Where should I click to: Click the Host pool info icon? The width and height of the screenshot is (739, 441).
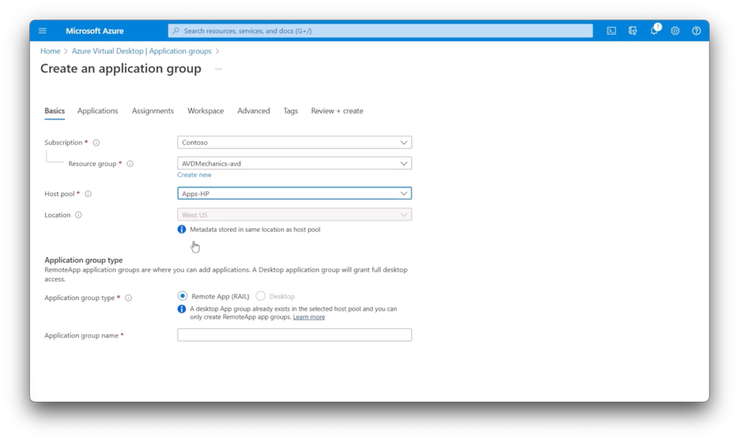pos(88,194)
